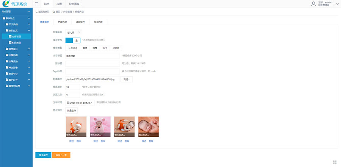Toggle the 允许评论 option
Image resolution: width=341 pixels, height=167 pixels.
pos(73,48)
